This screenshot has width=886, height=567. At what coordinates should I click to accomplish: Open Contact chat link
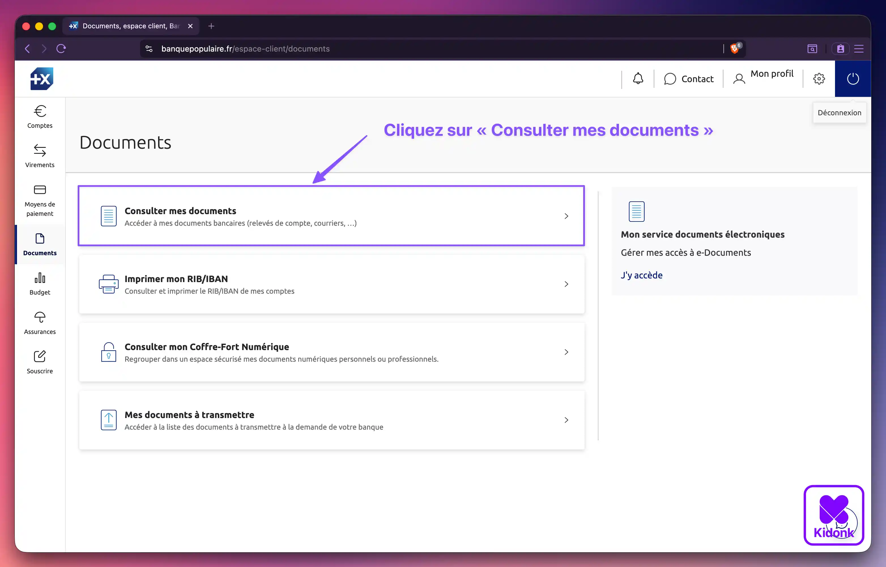689,79
